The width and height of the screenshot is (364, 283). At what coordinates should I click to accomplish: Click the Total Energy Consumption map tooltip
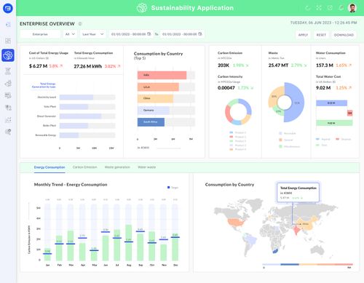pyautogui.click(x=298, y=192)
